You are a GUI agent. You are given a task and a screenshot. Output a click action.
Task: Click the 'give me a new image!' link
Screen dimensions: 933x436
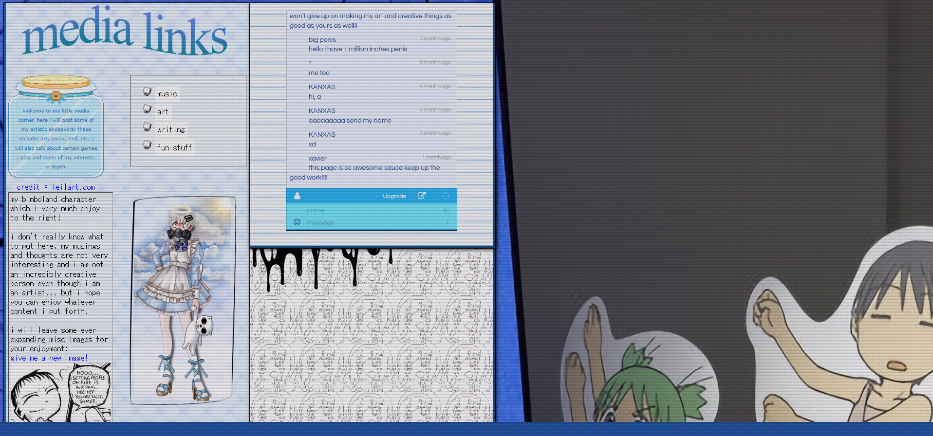coord(49,358)
